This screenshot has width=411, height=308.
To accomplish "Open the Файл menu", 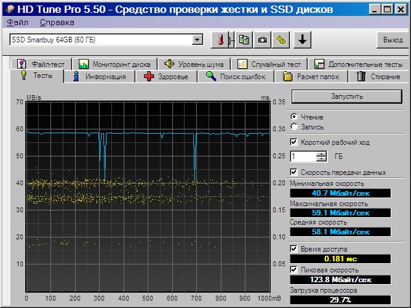I will coord(17,23).
